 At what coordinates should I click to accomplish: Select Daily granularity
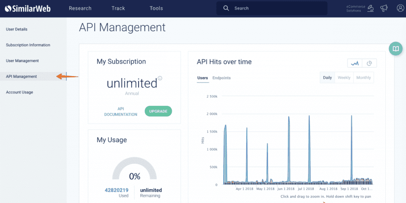(x=327, y=78)
